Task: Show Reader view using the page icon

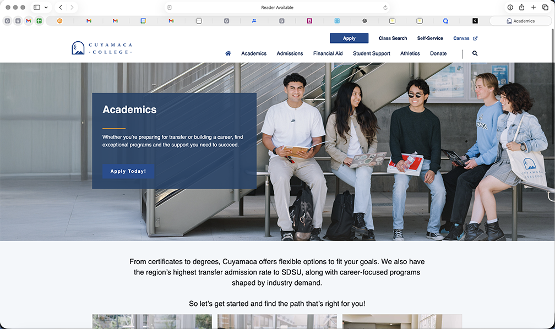Action: coord(170,8)
